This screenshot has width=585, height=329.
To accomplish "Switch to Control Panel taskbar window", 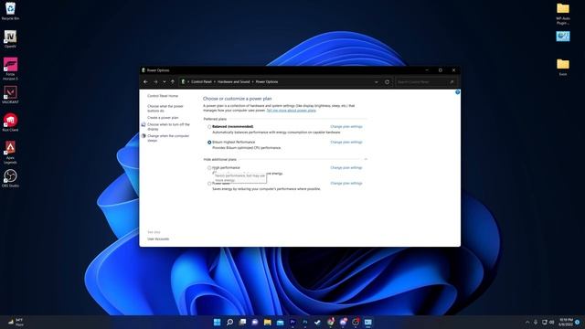I will 368,322.
